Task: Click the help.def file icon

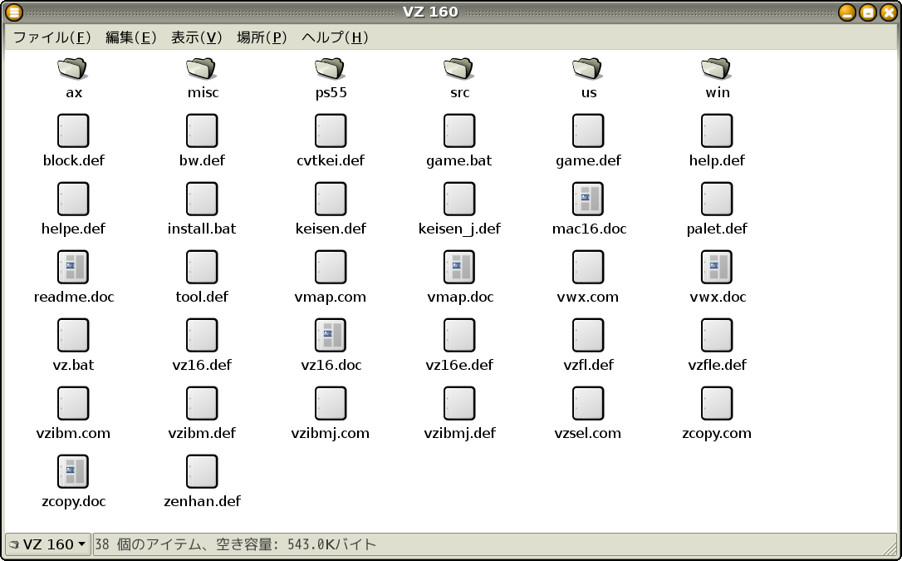Action: click(718, 130)
